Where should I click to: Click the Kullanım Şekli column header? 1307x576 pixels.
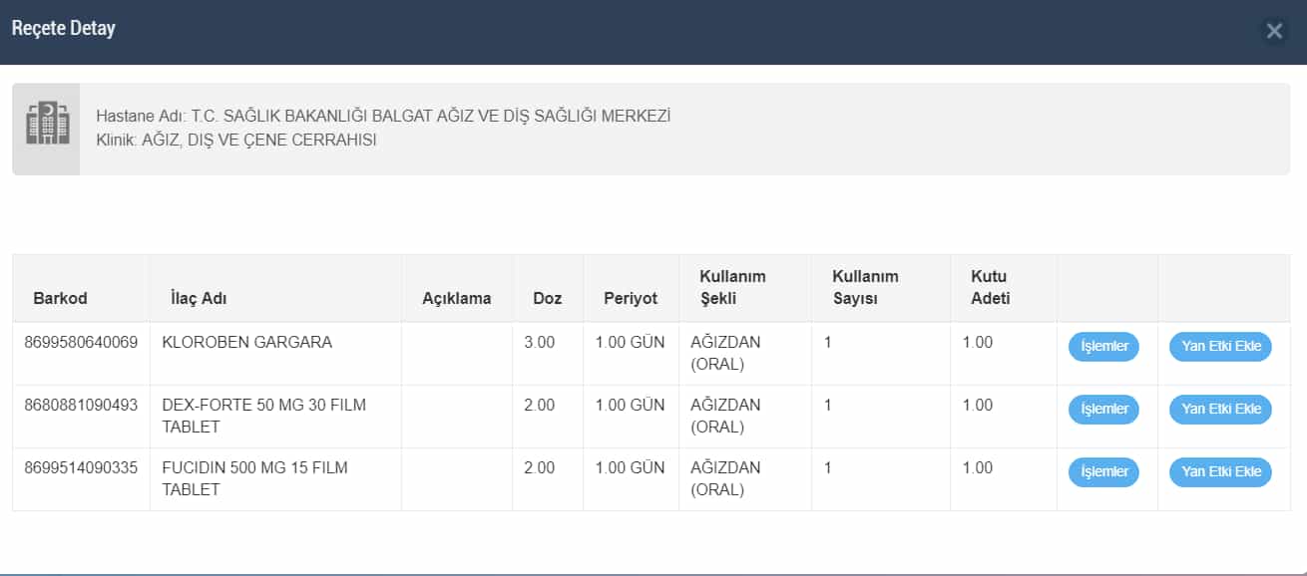pyautogui.click(x=732, y=287)
